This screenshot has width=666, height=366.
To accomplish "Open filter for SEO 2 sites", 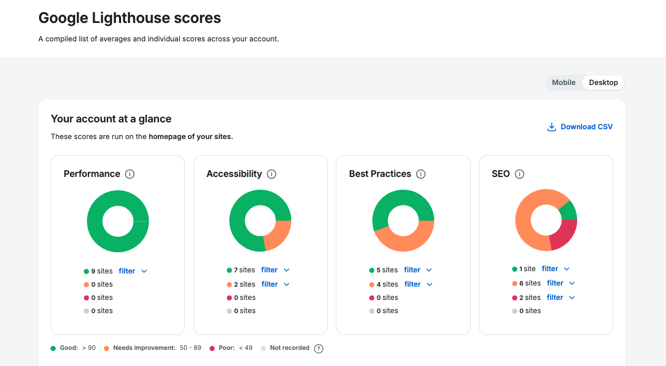I will pos(561,298).
